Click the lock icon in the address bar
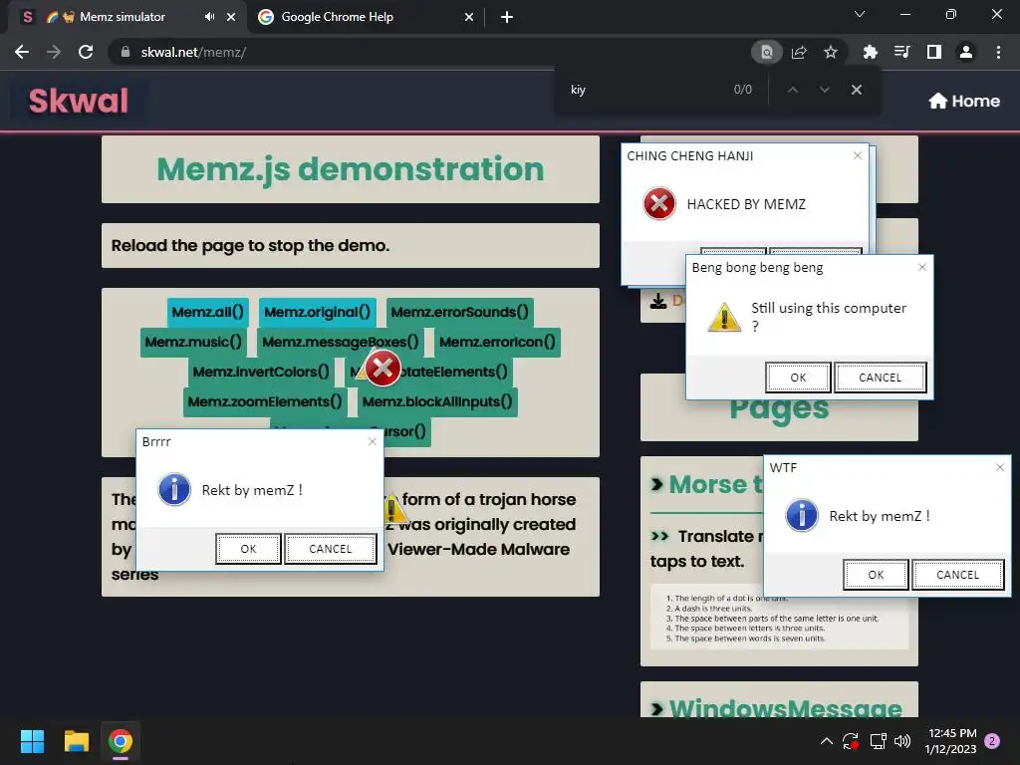The height and width of the screenshot is (765, 1020). click(x=126, y=52)
